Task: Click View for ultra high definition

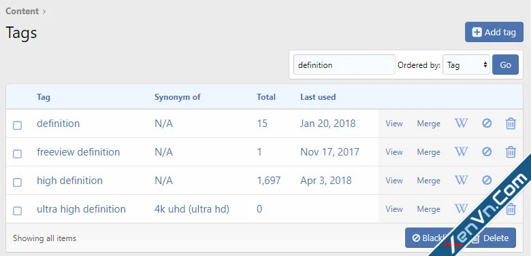Action: (394, 209)
